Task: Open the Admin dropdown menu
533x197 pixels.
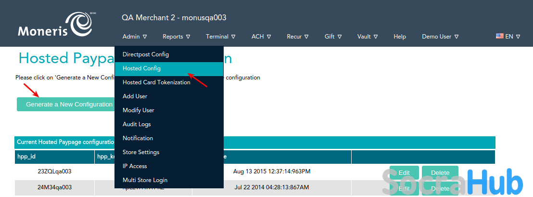Action: click(x=135, y=37)
